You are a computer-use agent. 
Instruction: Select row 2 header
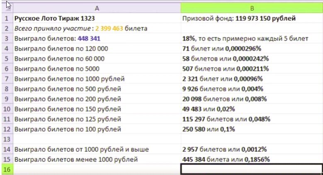coord(7,29)
